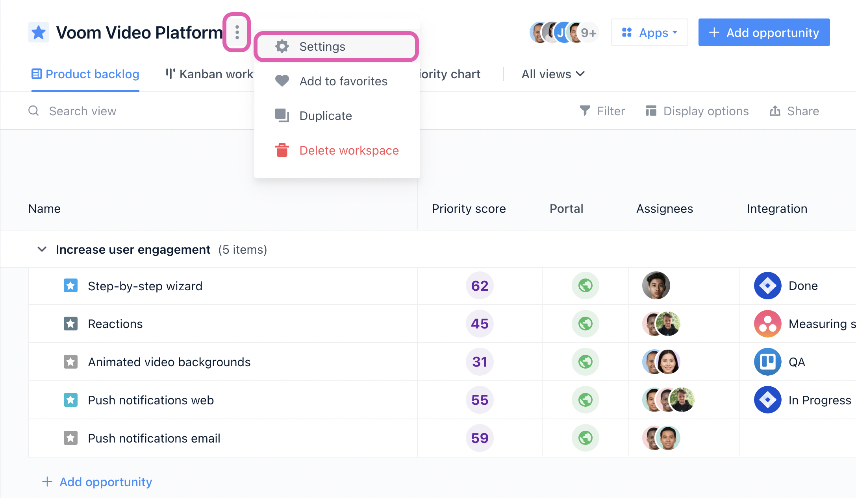Click the heart icon for favorites

tap(282, 81)
